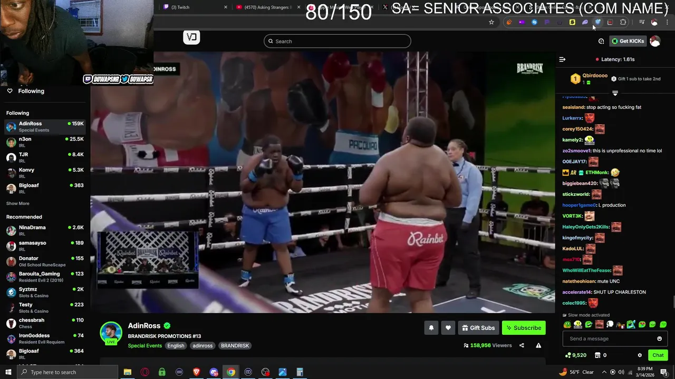Open Barouita_Gaming recommended channel
This screenshot has width=675, height=379.
pyautogui.click(x=45, y=276)
